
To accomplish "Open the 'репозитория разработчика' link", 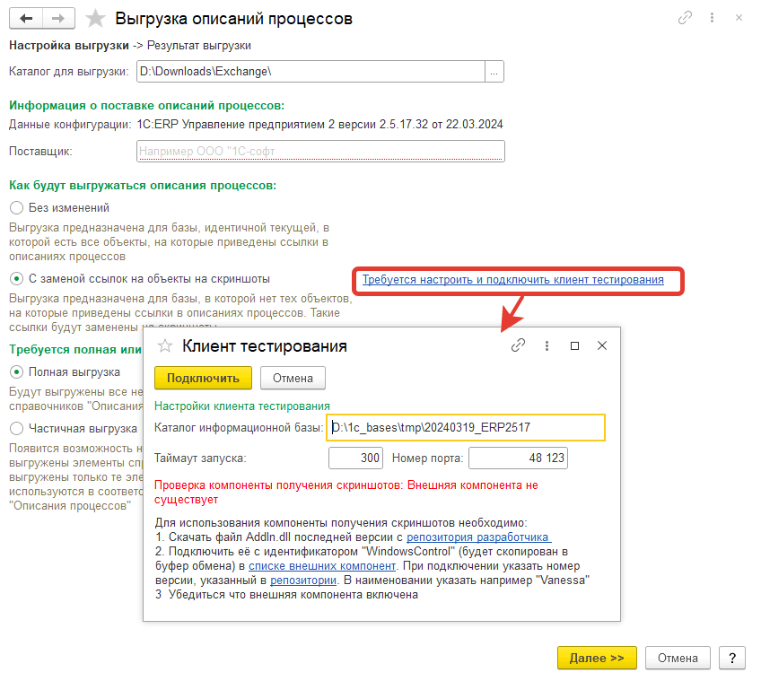I will pyautogui.click(x=478, y=537).
